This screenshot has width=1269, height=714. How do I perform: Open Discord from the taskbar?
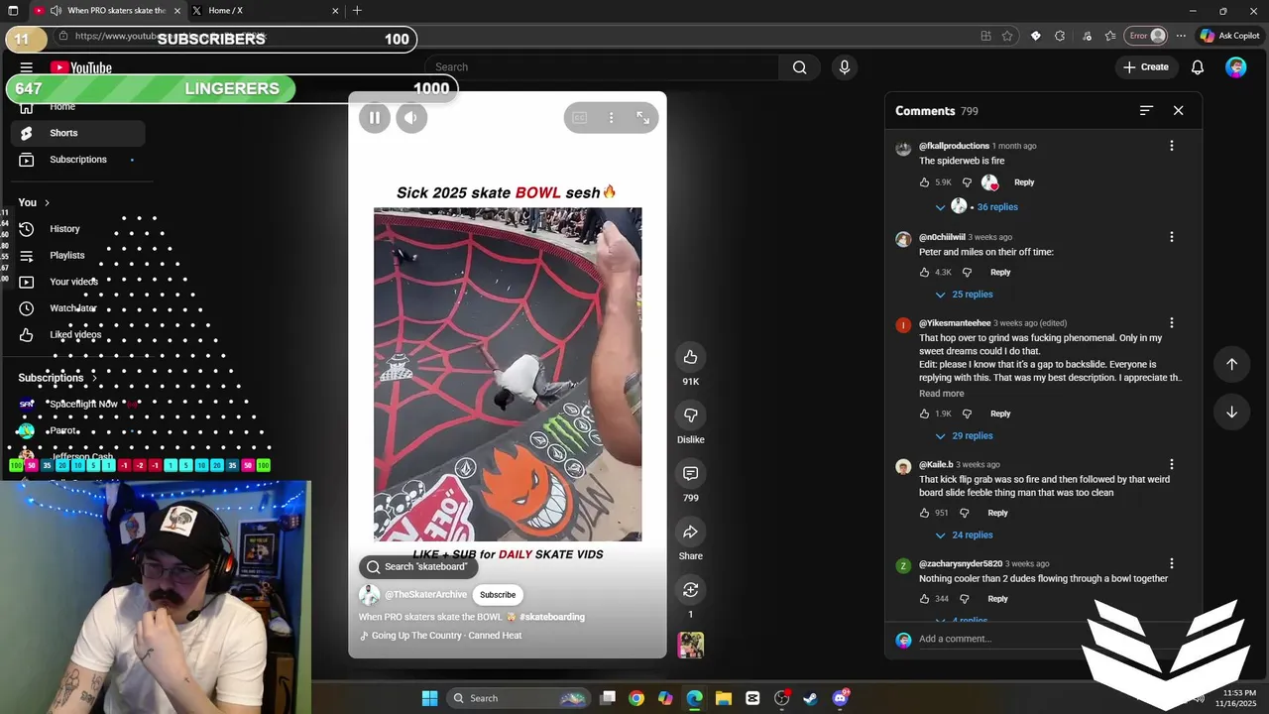click(x=840, y=698)
